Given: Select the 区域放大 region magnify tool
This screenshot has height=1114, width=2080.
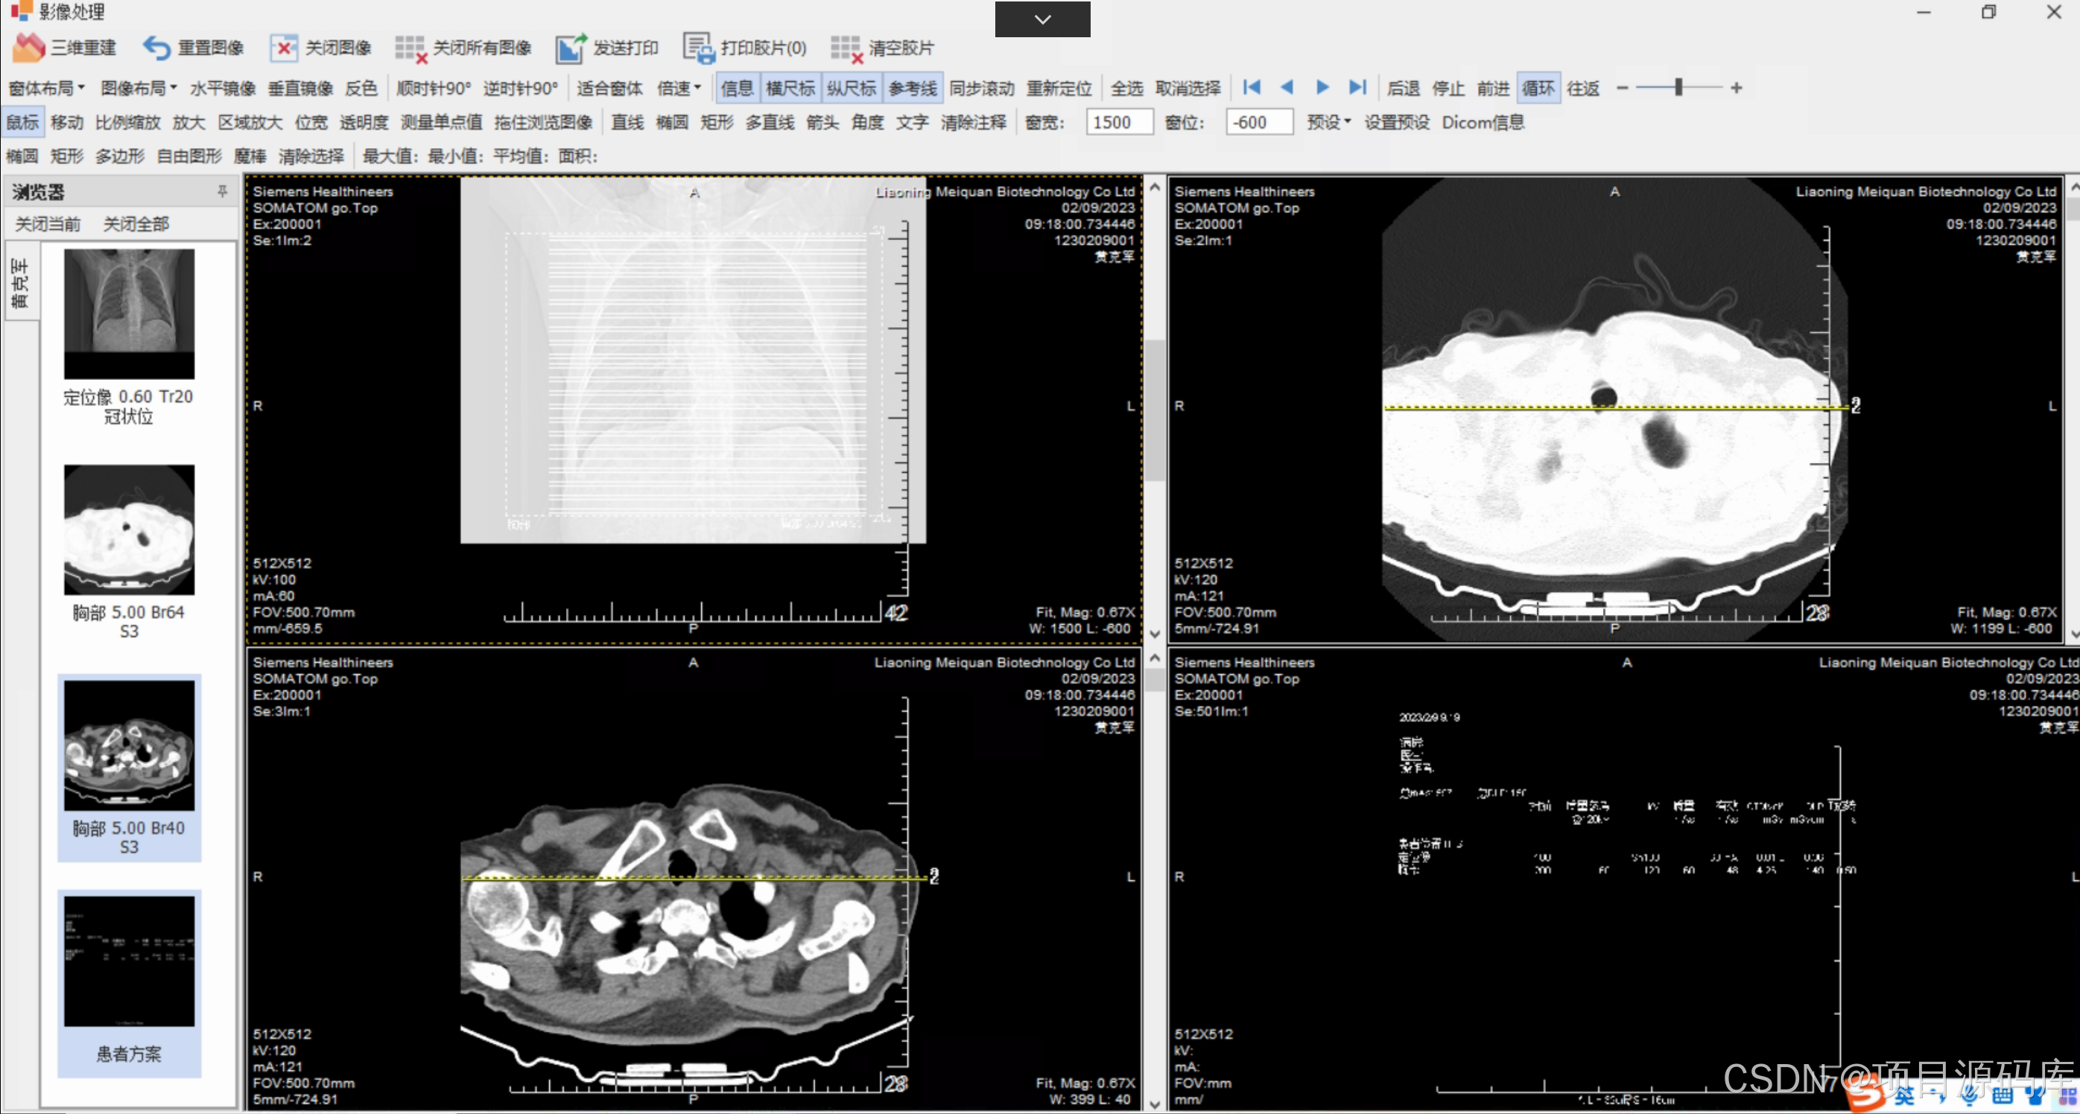Looking at the screenshot, I should (x=250, y=122).
